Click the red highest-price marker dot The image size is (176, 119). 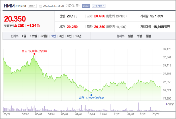click(x=34, y=54)
